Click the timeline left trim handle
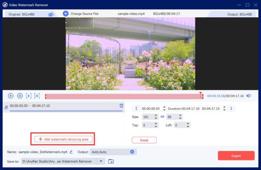The width and height of the screenshot is (261, 170). click(46, 96)
